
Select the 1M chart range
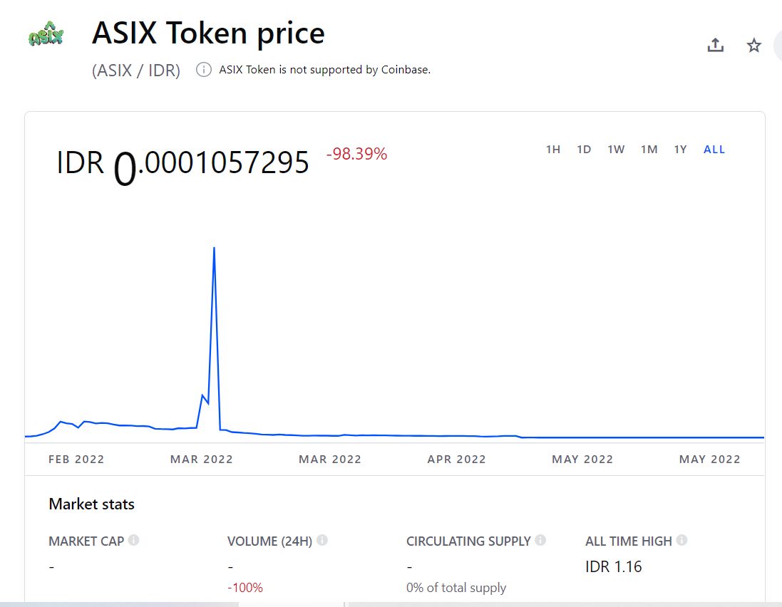tap(649, 150)
